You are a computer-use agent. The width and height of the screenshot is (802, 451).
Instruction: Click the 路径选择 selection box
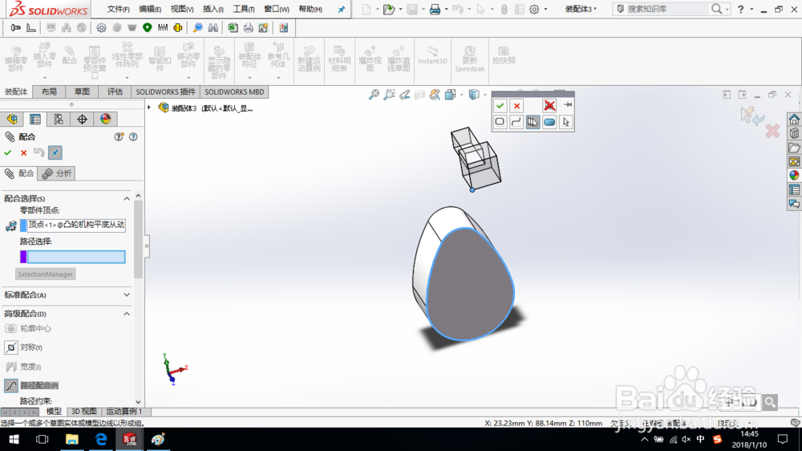click(x=76, y=257)
